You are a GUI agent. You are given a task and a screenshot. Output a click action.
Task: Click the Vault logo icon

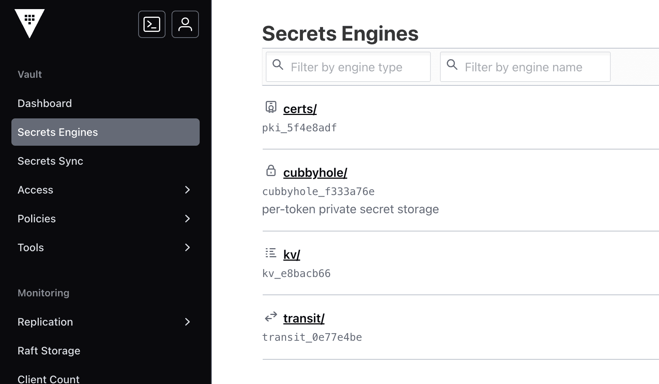pyautogui.click(x=30, y=23)
